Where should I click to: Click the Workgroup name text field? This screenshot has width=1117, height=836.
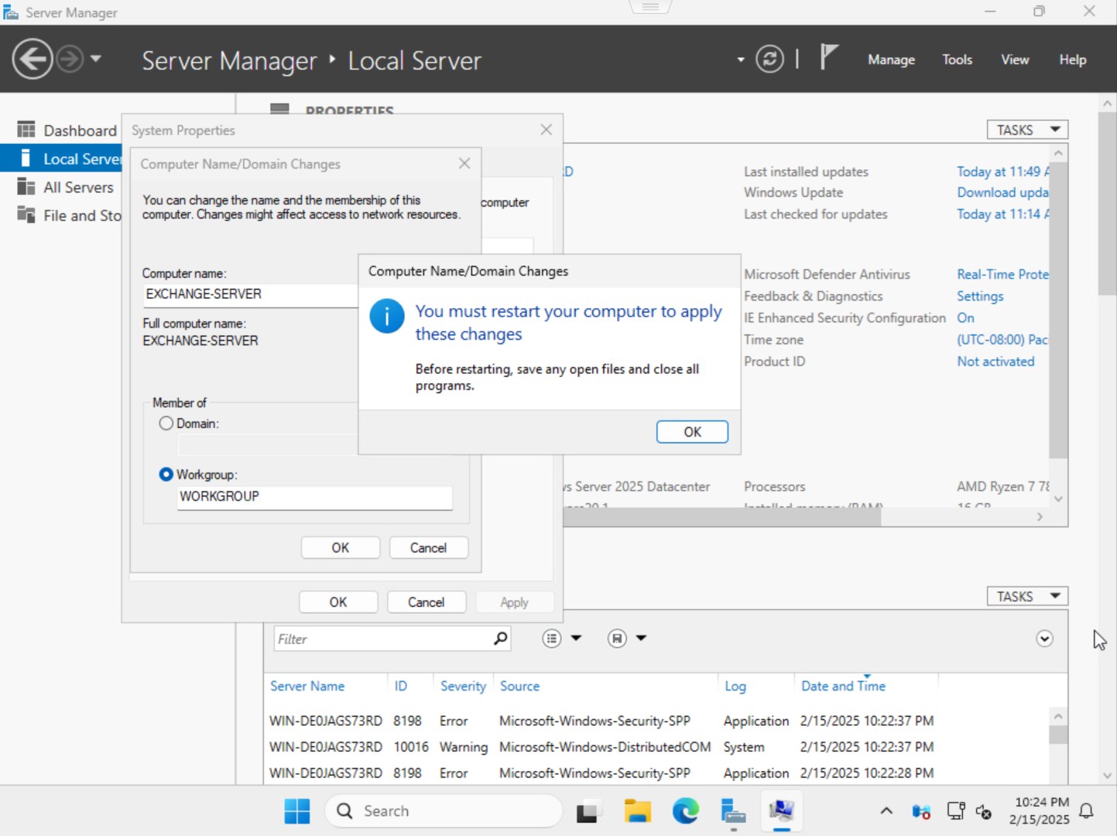(314, 497)
